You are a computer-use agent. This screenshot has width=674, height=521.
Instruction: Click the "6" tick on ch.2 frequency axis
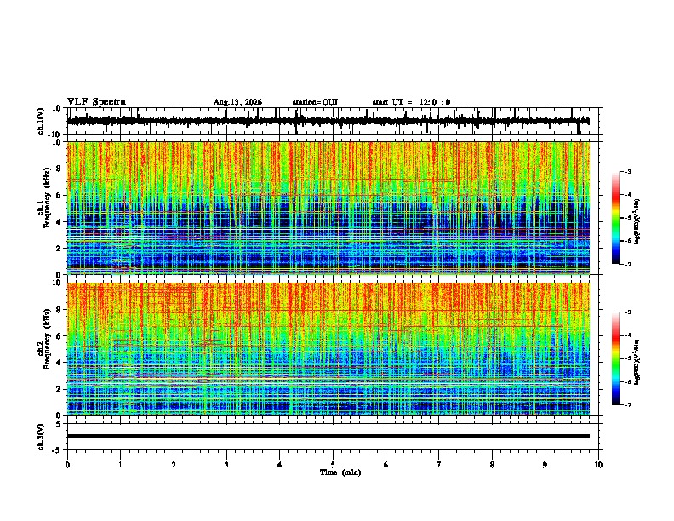[x=60, y=336]
